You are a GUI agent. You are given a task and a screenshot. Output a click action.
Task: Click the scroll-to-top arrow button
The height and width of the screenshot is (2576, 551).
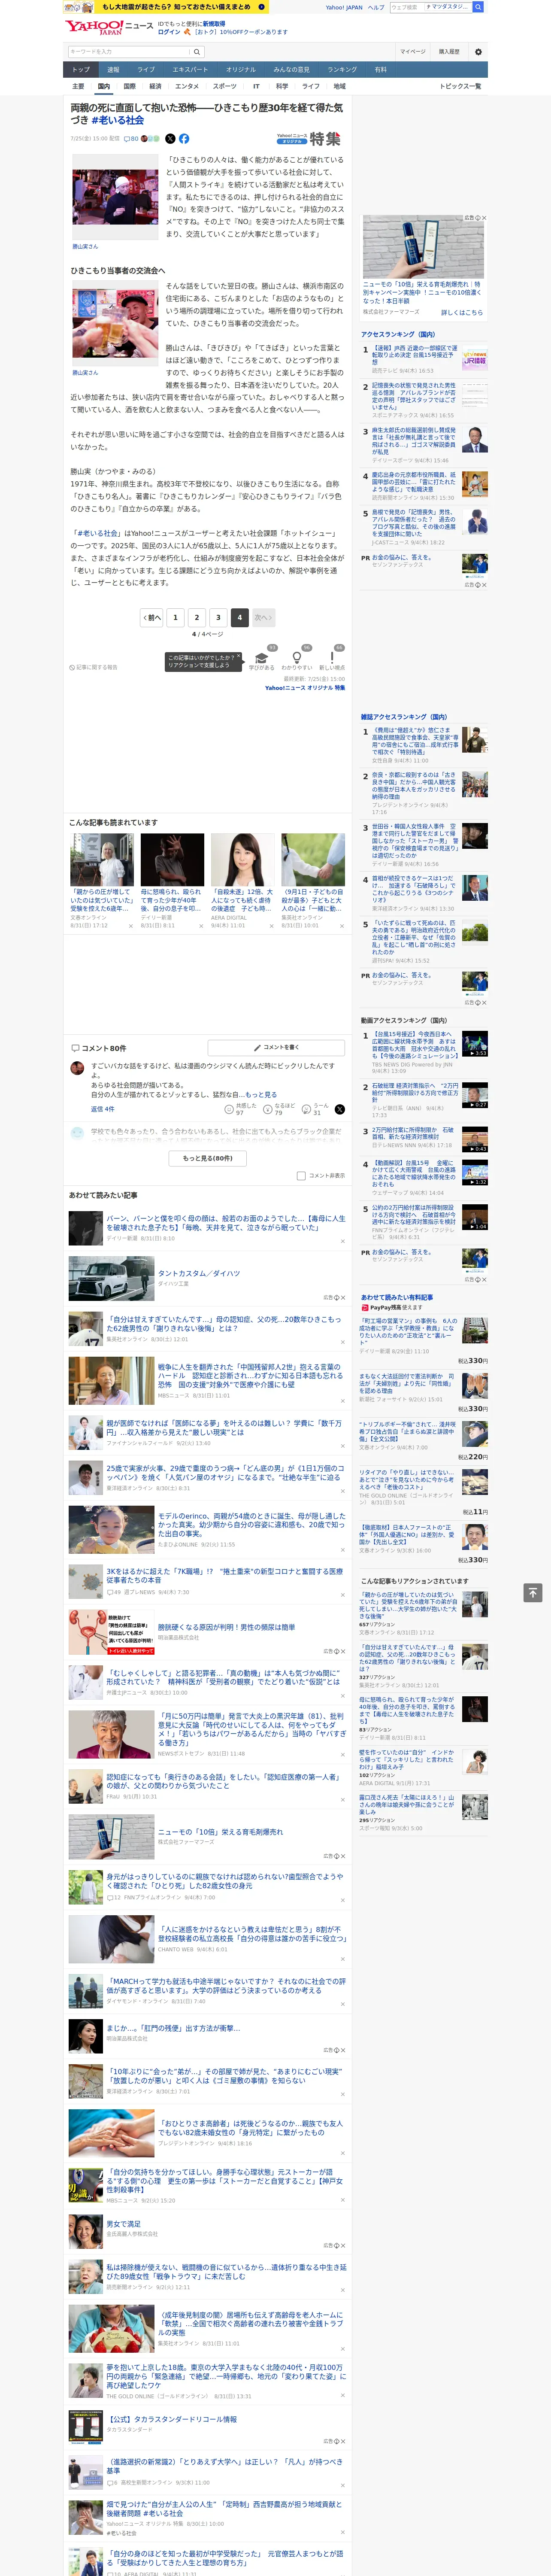pyautogui.click(x=532, y=1592)
